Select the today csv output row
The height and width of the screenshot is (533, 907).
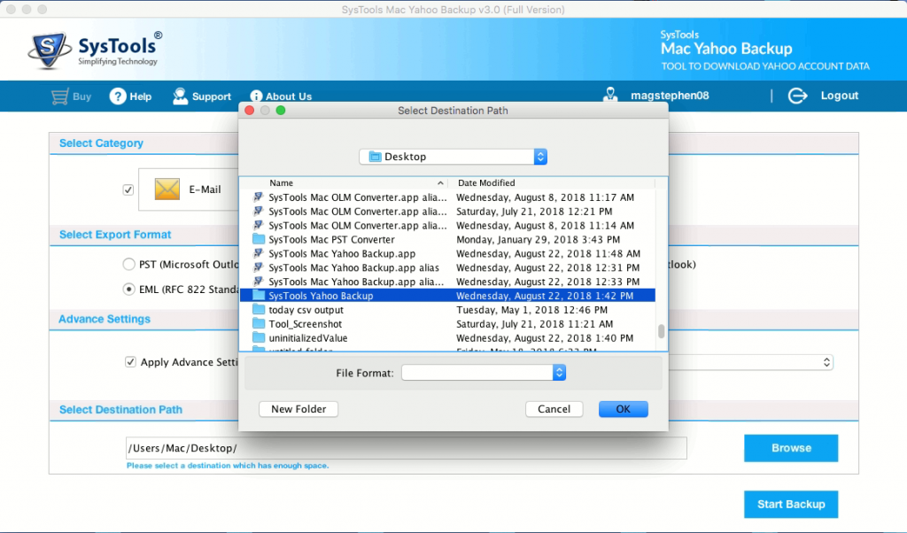coord(447,310)
